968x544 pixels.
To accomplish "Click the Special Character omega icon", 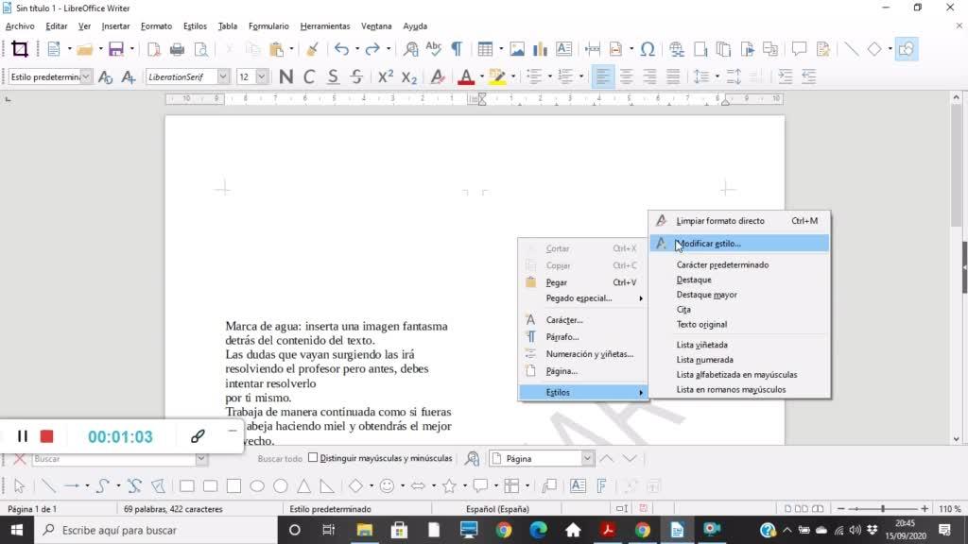I will click(647, 49).
